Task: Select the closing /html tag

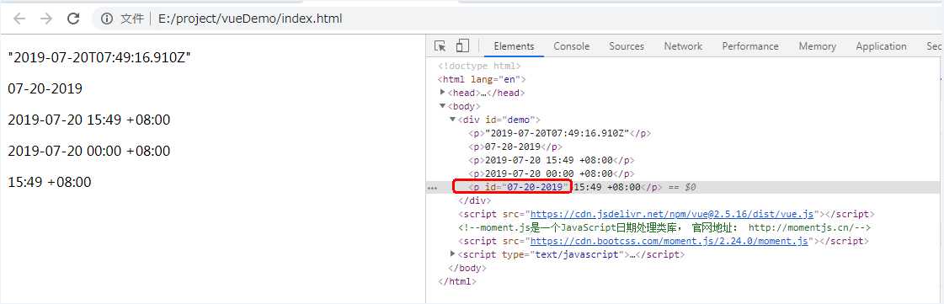Action: [457, 281]
